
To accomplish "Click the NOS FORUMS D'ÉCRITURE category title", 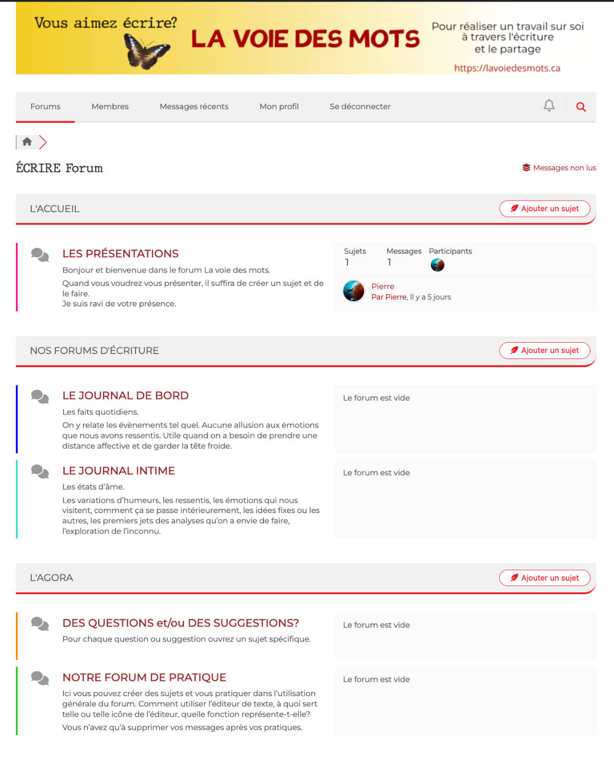I will tap(95, 350).
